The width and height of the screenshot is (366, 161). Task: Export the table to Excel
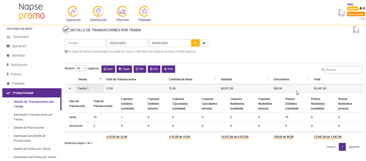click(x=108, y=69)
